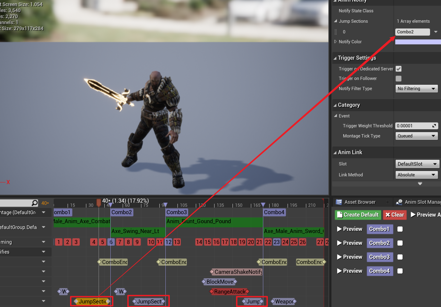
Task: Check the loop box beside Combo3 section
Action: [400, 257]
